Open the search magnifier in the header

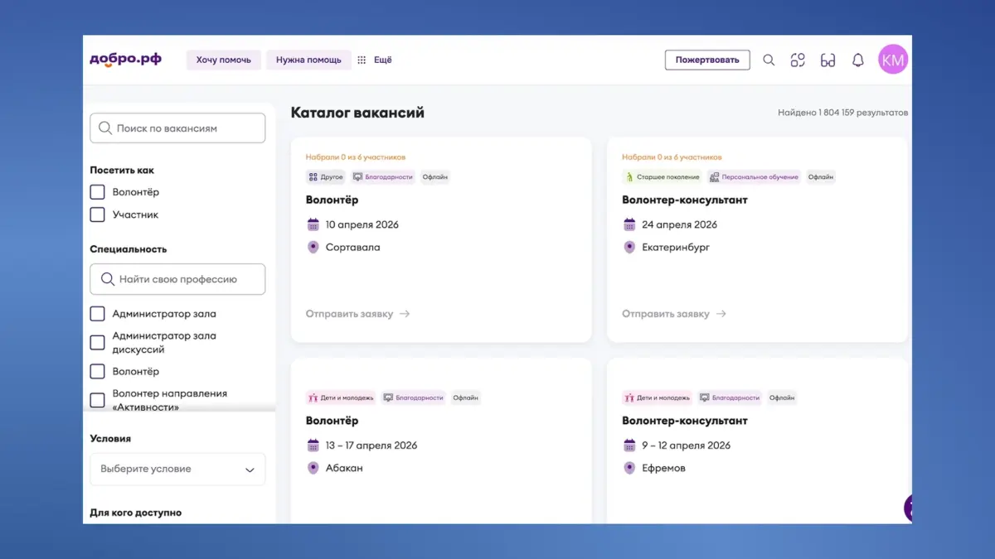pos(768,60)
